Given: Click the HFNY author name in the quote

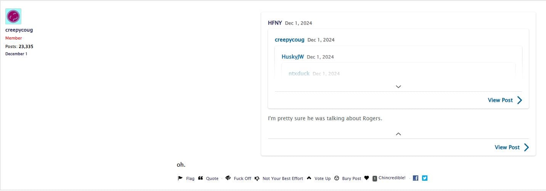Looking at the screenshot, I should [275, 23].
